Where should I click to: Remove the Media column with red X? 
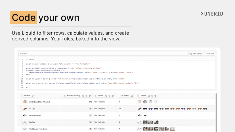[156, 96]
